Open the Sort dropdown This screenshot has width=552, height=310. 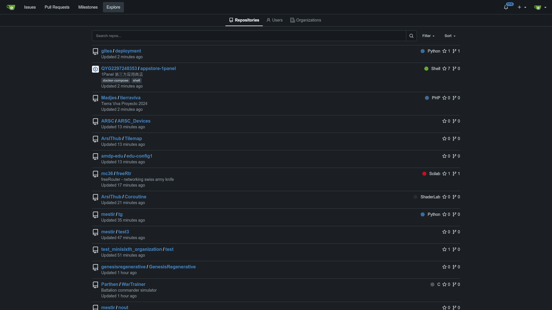[450, 36]
